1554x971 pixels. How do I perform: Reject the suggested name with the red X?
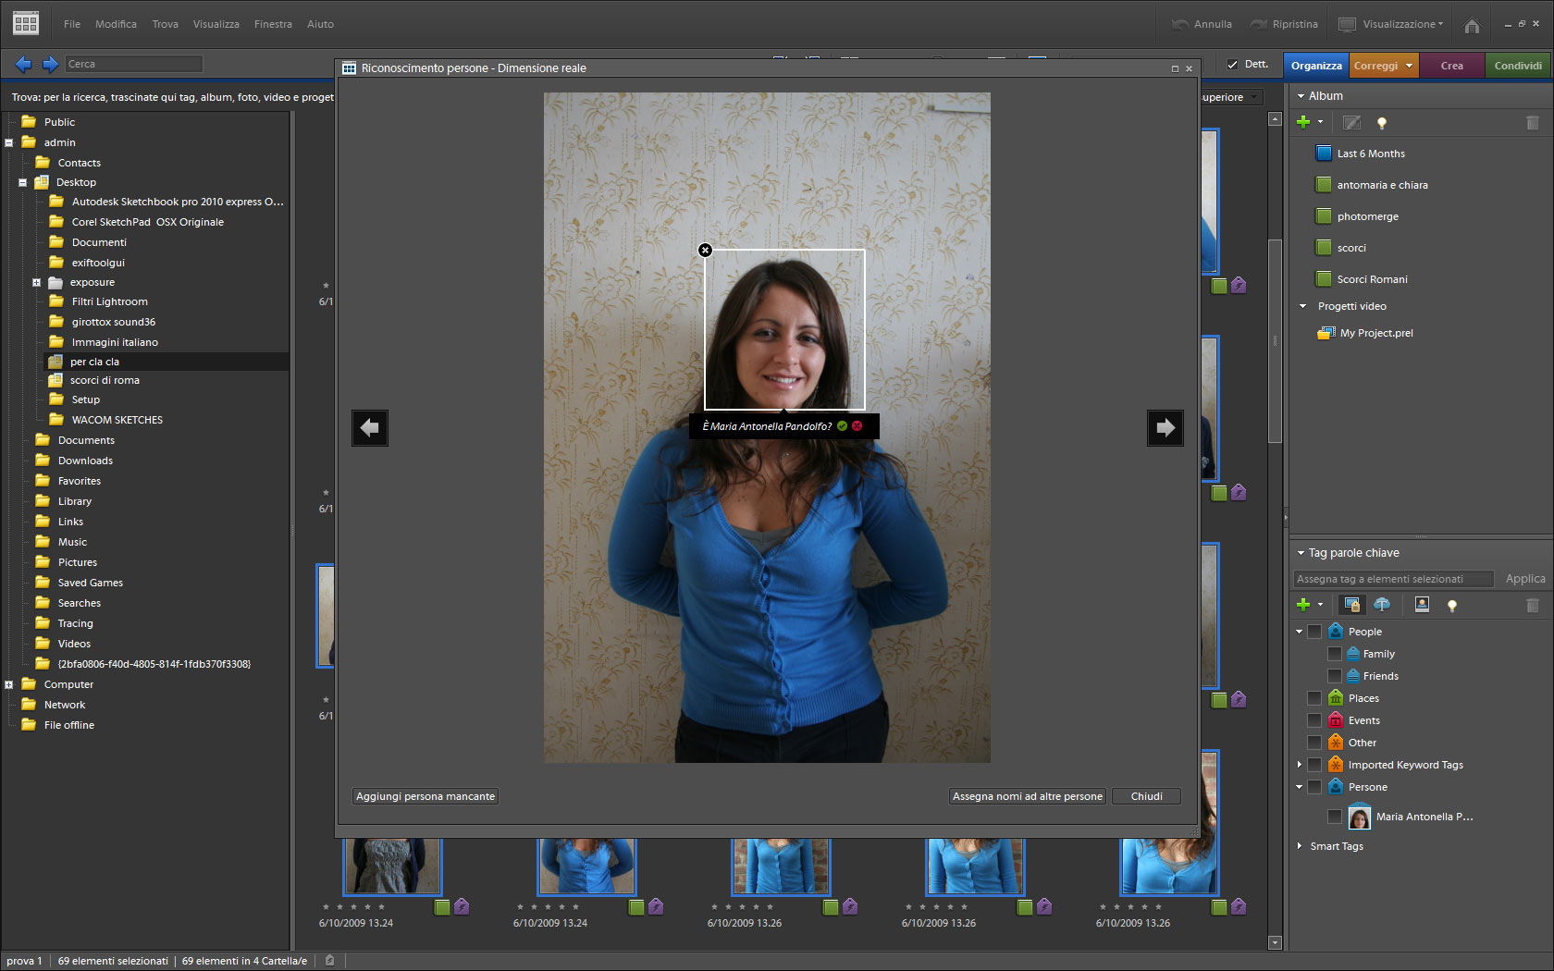coord(857,426)
